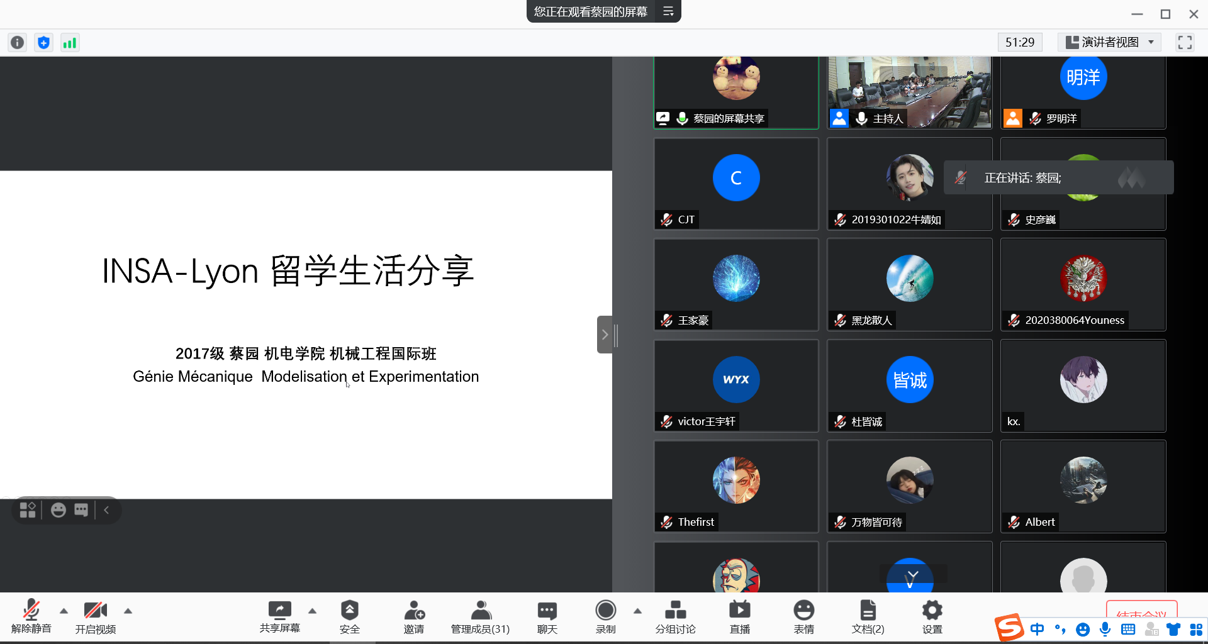Open 表情 reactions menu
Viewport: 1208px width, 644px height.
803,616
